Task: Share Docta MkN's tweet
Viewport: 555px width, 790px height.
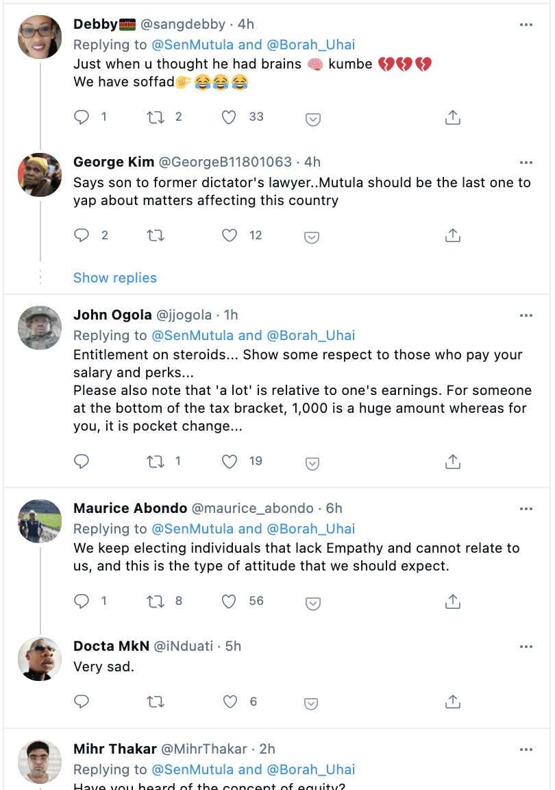Action: tap(452, 702)
